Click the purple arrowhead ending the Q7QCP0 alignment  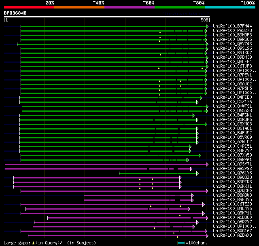207,191
